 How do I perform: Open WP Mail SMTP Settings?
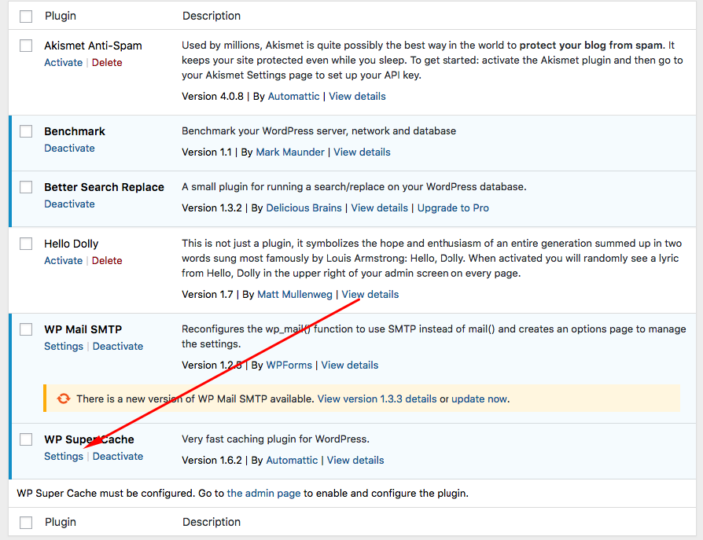64,347
